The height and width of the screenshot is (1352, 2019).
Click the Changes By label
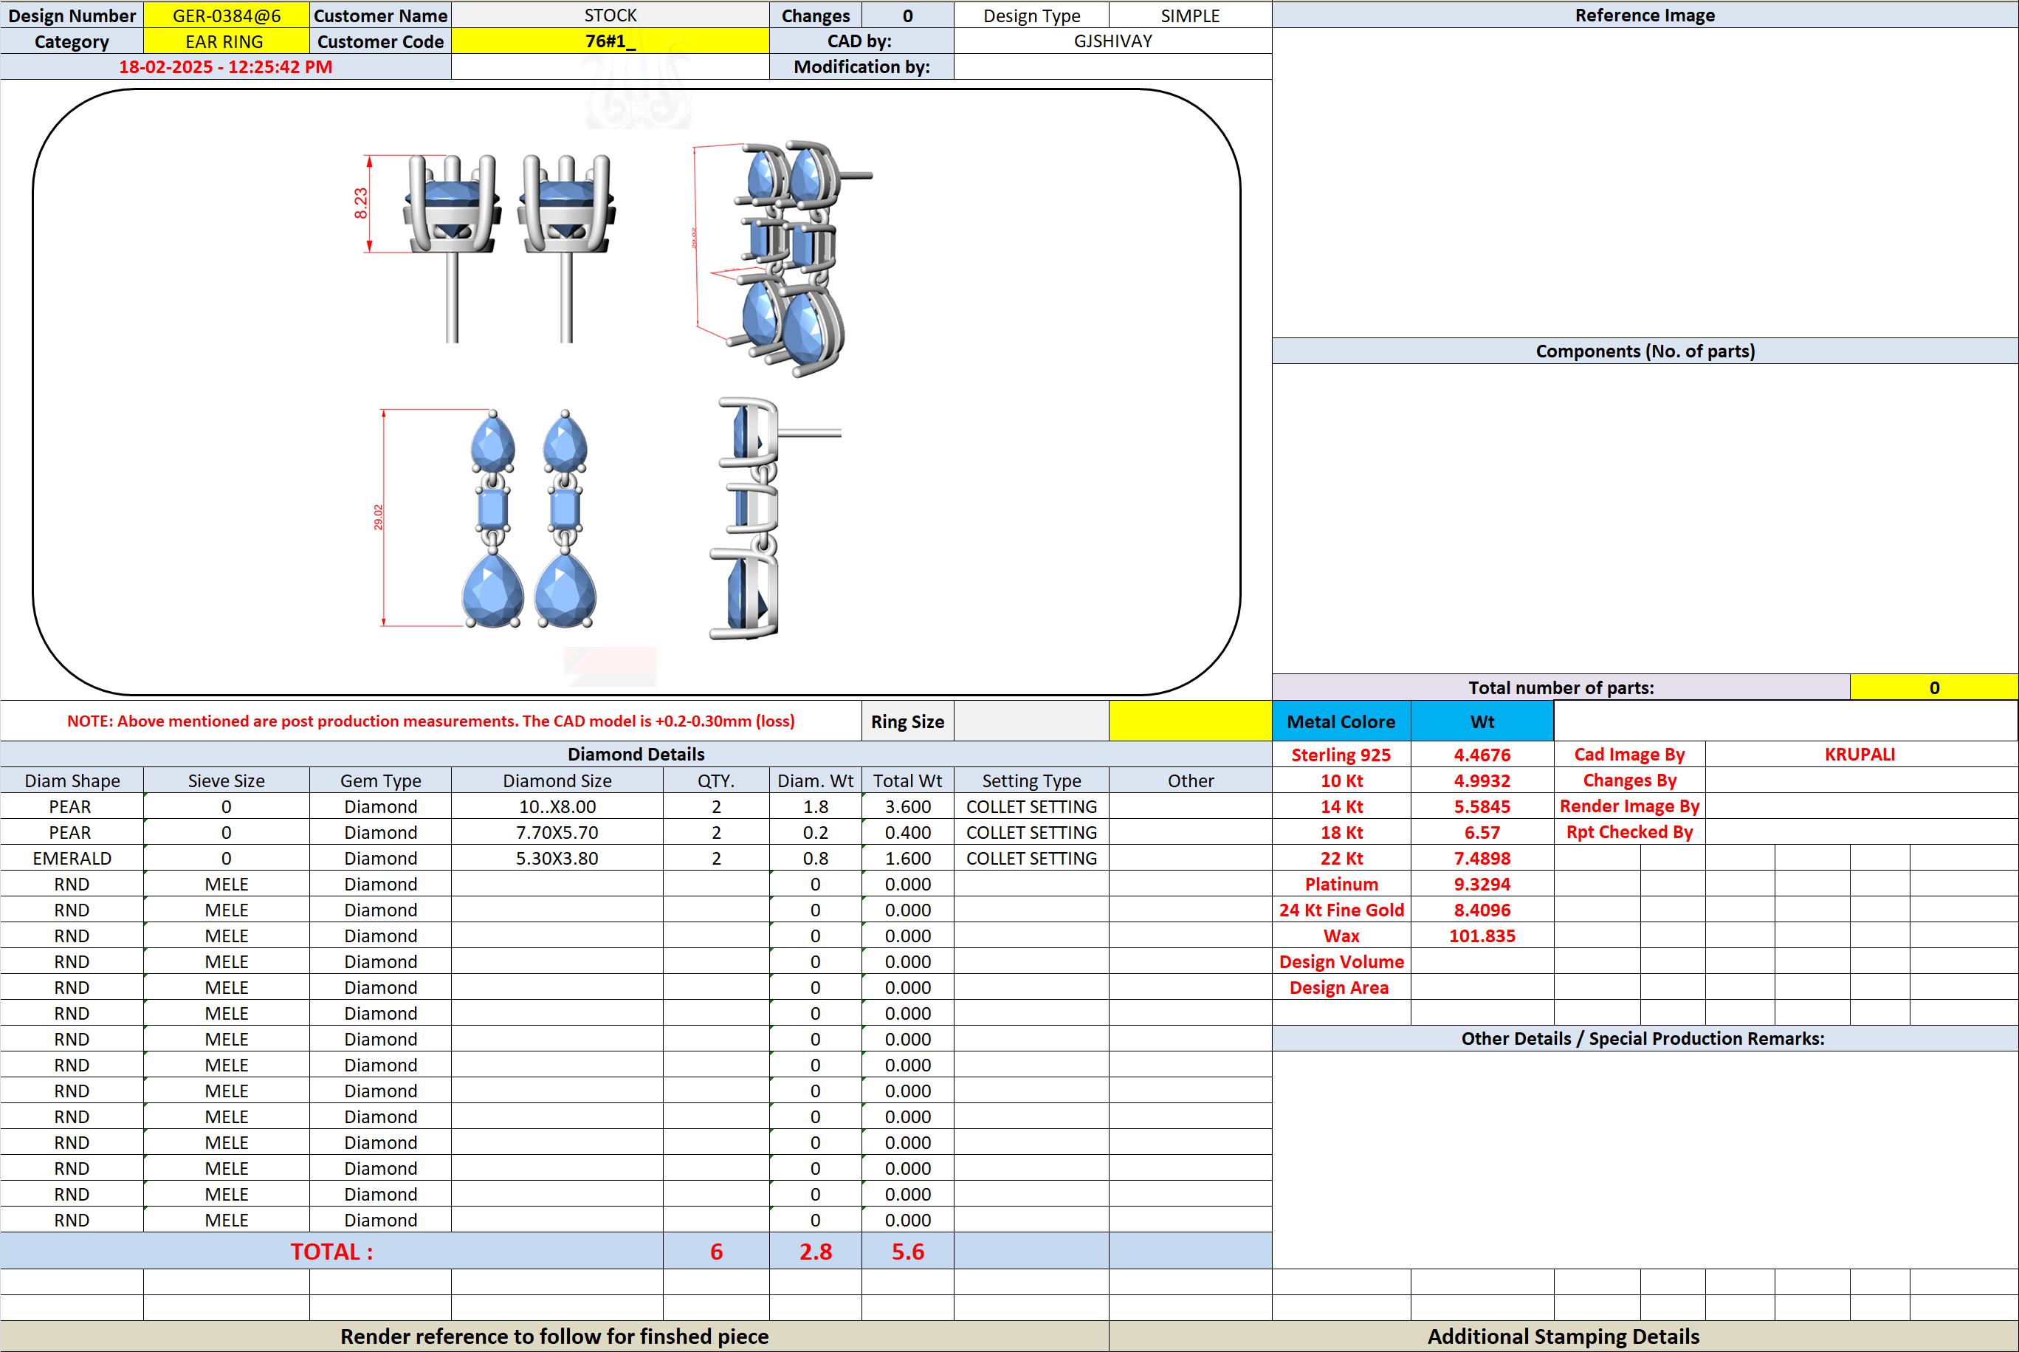pos(1629,780)
